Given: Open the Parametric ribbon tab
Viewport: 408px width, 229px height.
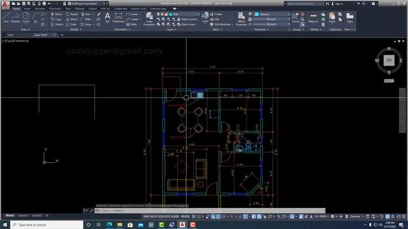Looking at the screenshot, I should (55, 8).
